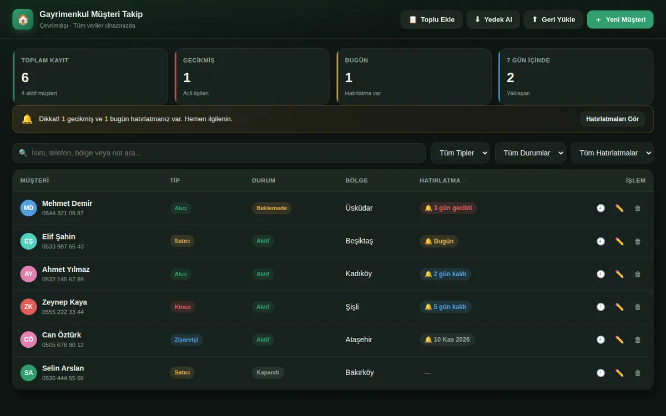This screenshot has width=666, height=416.
Task: Click trash icon for Mehmet Demir
Action: (x=638, y=208)
